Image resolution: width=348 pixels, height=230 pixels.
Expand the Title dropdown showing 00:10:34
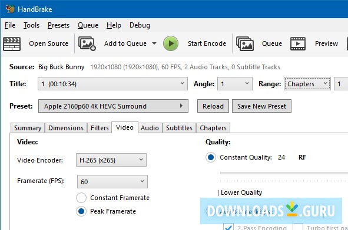[112, 83]
